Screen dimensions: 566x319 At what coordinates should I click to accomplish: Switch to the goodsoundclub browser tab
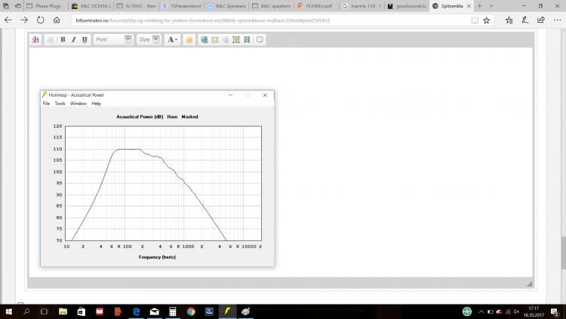[407, 6]
